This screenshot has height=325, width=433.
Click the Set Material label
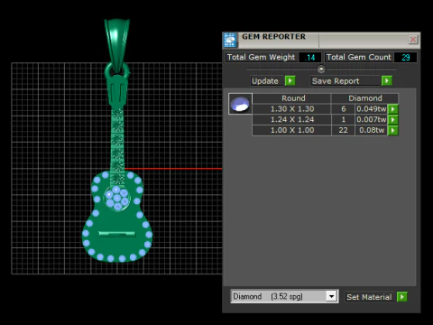point(369,297)
